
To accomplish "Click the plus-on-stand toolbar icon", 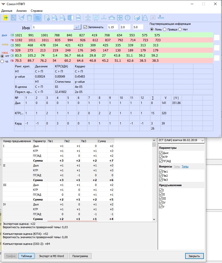I will 88,18.
